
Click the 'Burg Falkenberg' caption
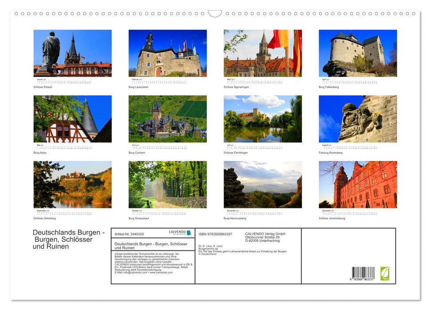(x=329, y=87)
